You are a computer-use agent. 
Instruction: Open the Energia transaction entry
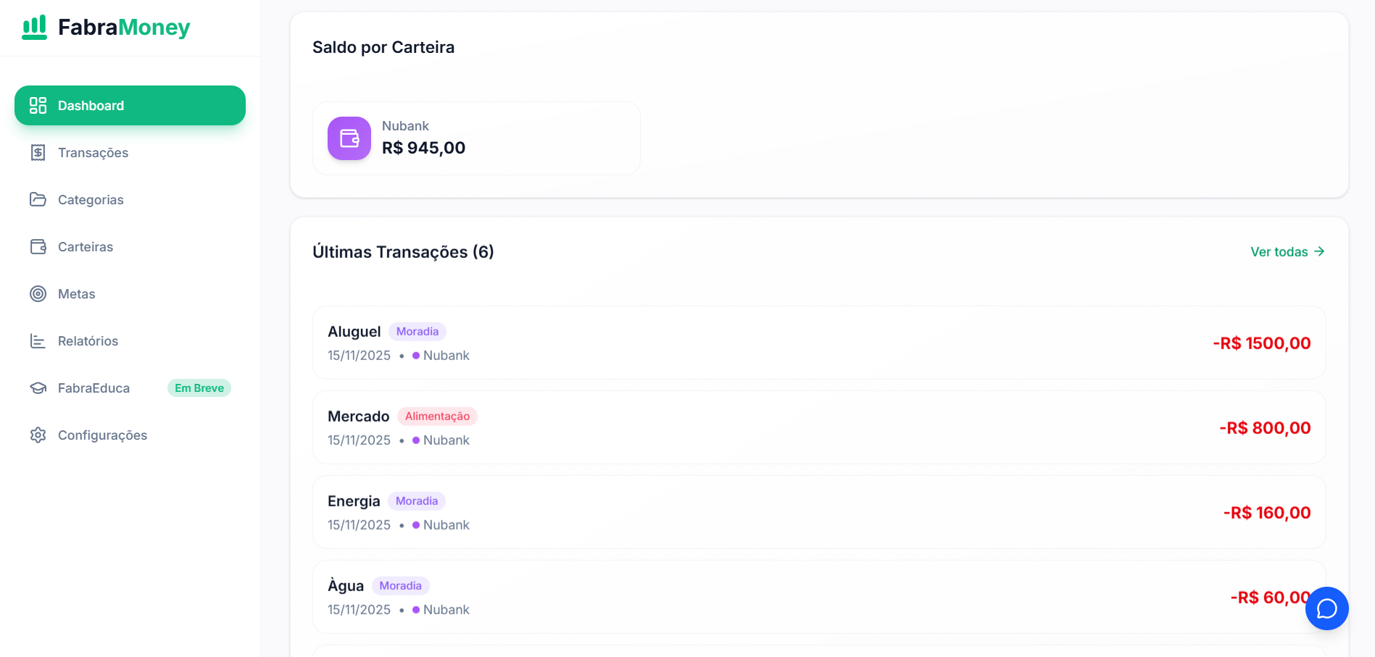(x=818, y=512)
